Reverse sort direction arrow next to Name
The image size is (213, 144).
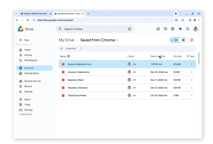[69, 56]
